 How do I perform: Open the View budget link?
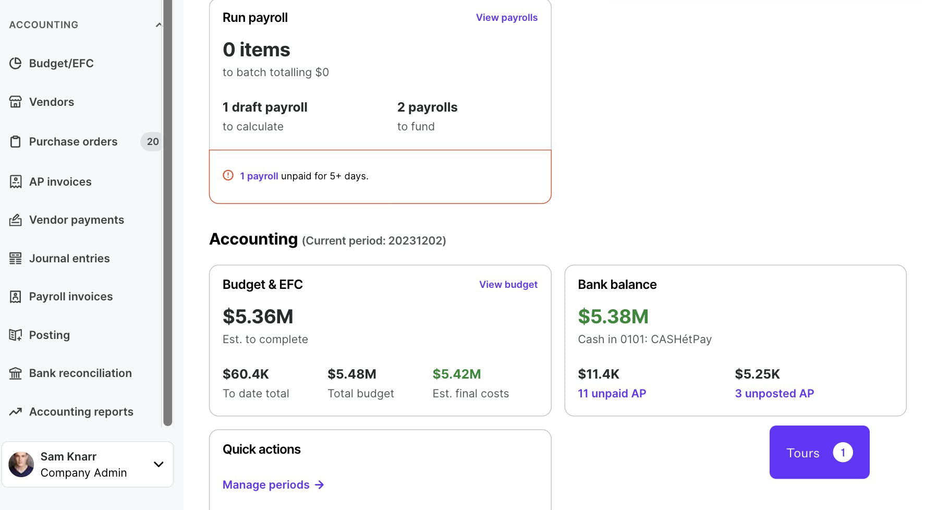[508, 285]
